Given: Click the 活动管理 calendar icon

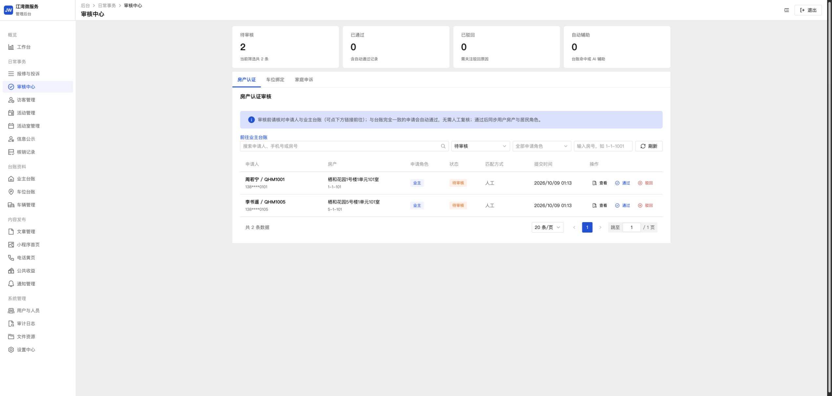Looking at the screenshot, I should pyautogui.click(x=11, y=113).
